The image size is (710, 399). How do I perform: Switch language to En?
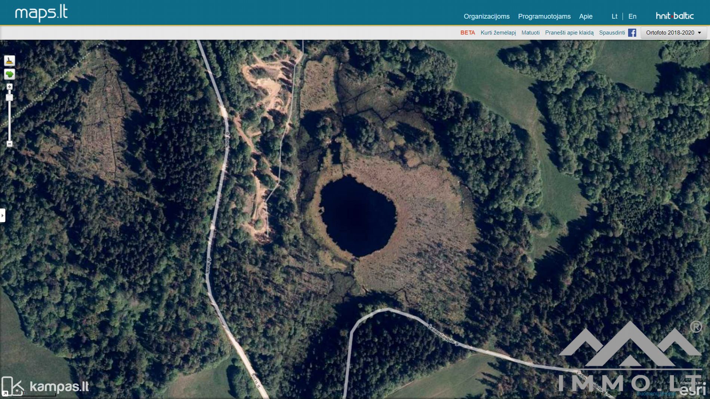point(632,16)
